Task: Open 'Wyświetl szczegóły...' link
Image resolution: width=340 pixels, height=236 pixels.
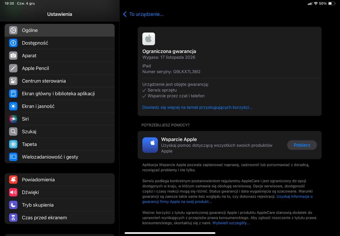Action: coord(231,223)
